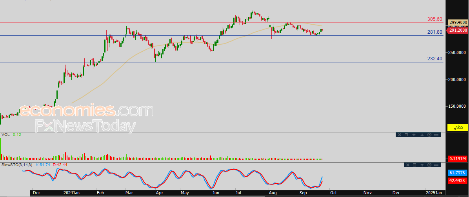Close the VOL indicator panel
Viewport: 469px width, 197px height.
click(x=399, y=135)
